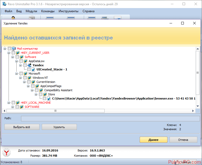Click the horizontal scrollbar thumb of the tree

tap(56, 111)
